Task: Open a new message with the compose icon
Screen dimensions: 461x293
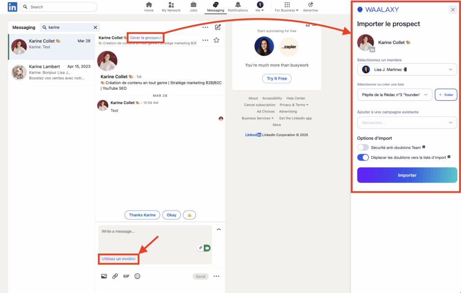Action: point(217,27)
